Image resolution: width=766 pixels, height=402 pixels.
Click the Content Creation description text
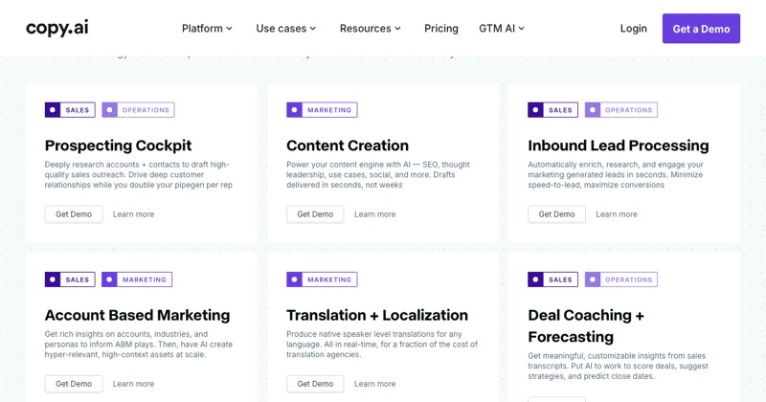[378, 174]
